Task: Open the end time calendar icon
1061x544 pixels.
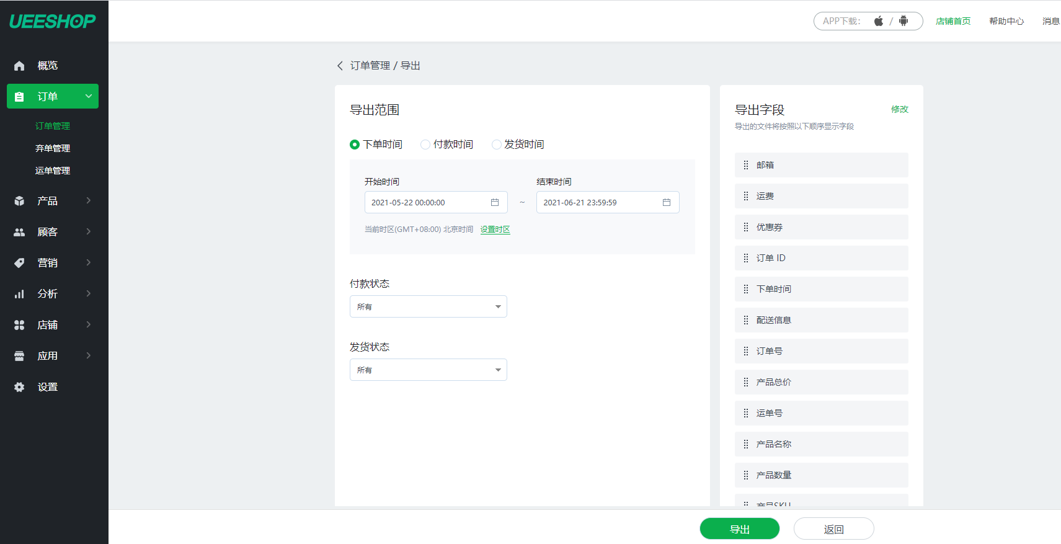Action: click(x=667, y=202)
